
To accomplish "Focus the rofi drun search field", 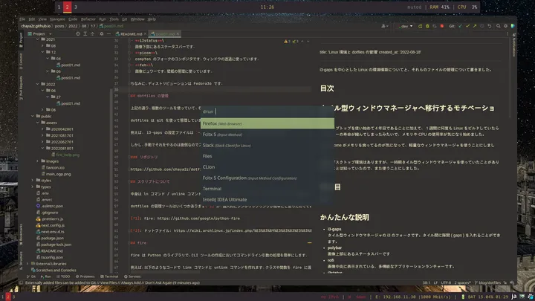I will [267, 111].
